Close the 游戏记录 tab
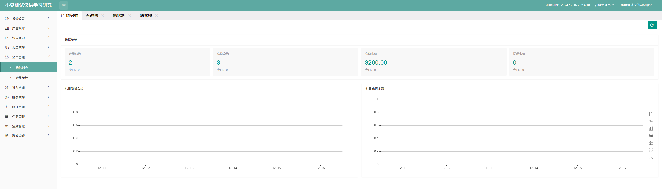Viewport: 662px width, 189px height. [x=157, y=16]
